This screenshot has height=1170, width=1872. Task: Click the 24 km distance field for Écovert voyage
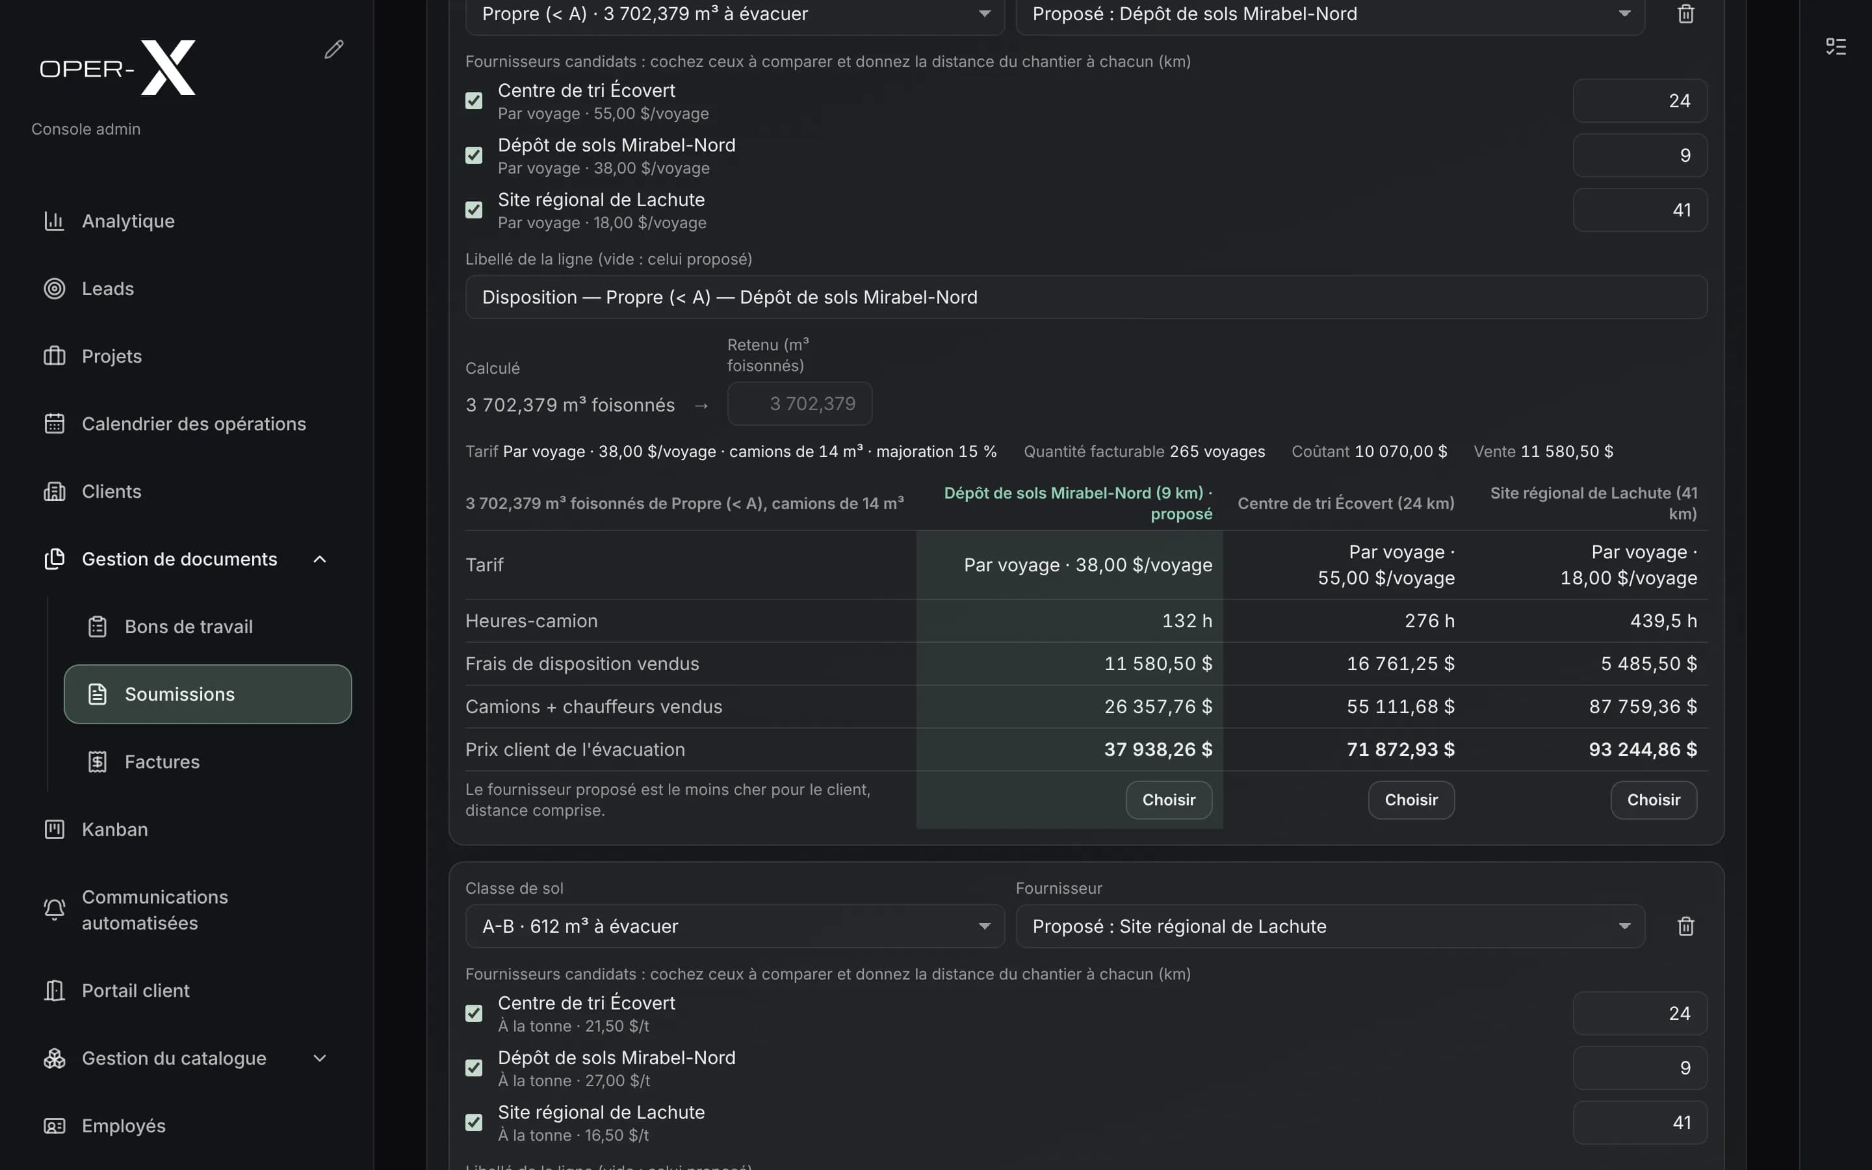[x=1639, y=101]
